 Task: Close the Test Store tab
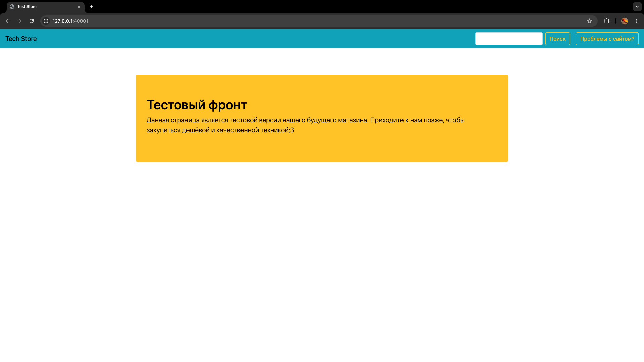click(79, 7)
